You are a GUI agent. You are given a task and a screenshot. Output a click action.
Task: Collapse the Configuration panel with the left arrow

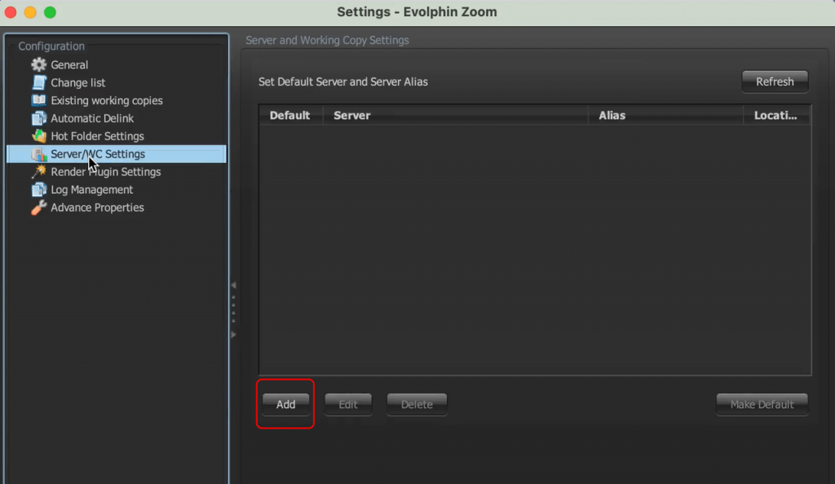point(232,284)
